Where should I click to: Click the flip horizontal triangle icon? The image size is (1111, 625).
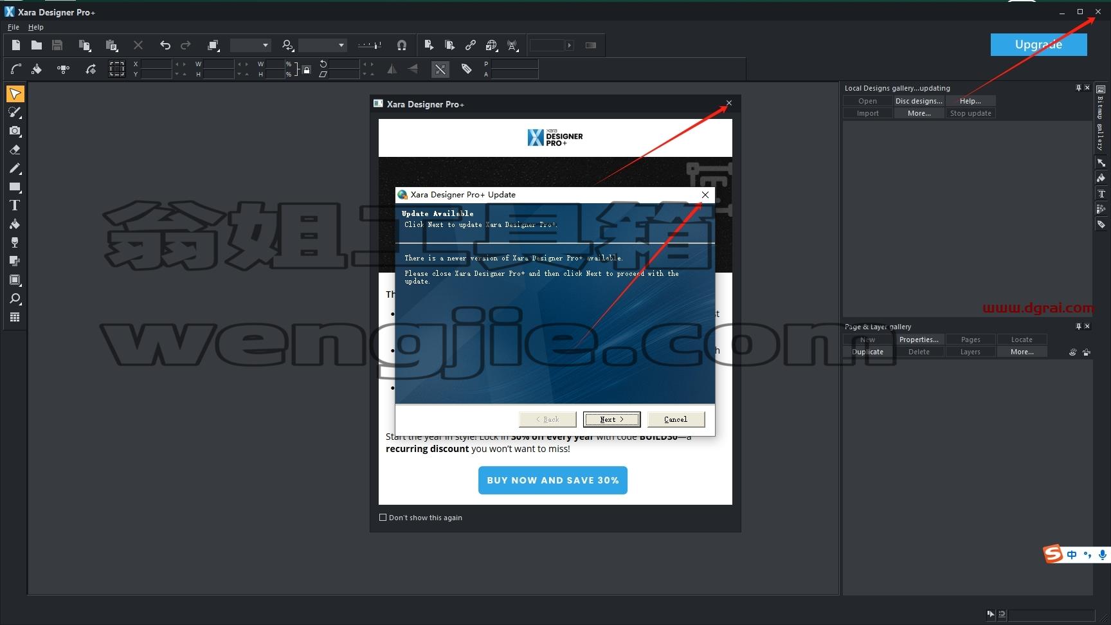(392, 69)
